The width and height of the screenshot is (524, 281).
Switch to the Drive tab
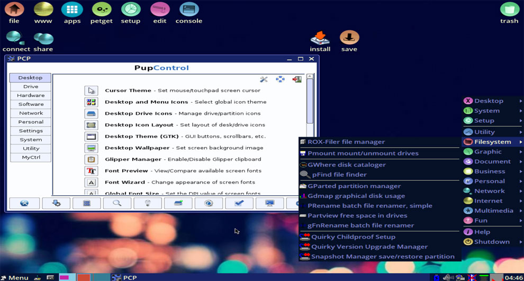click(30, 87)
